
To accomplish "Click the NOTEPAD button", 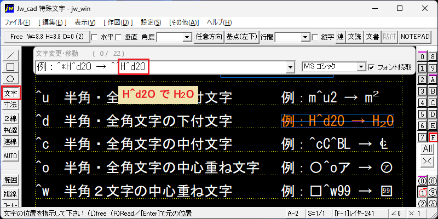I will pyautogui.click(x=415, y=37).
